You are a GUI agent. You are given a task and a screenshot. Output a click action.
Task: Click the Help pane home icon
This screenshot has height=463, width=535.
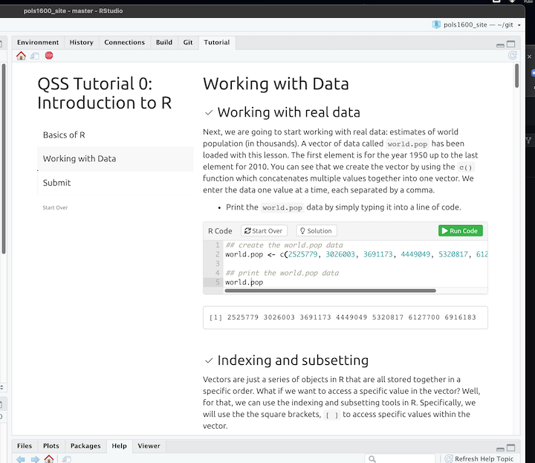pos(49,459)
